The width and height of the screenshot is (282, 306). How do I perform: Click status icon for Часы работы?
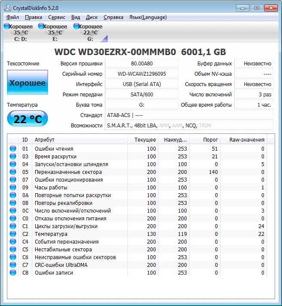(x=13, y=187)
